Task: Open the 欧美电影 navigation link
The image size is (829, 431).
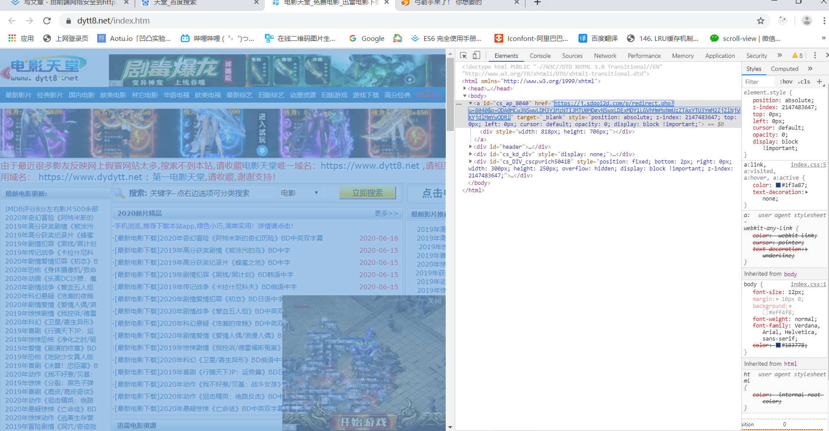Action: click(113, 95)
